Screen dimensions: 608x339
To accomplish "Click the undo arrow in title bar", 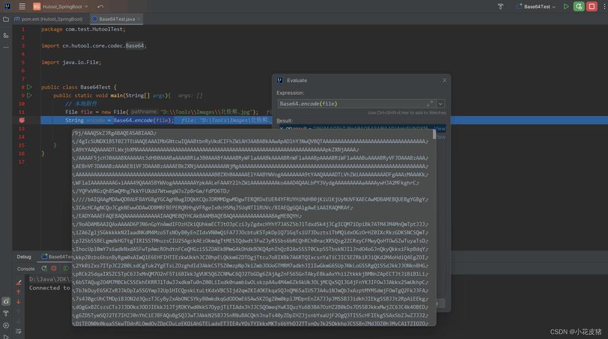I will coord(100,6).
